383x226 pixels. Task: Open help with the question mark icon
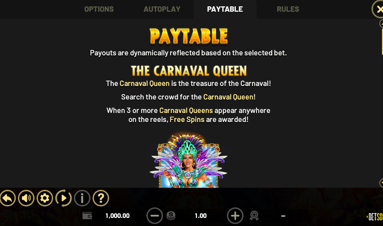[x=101, y=198]
